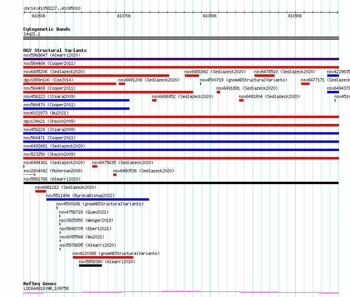This screenshot has height=297, width=350.
Task: Select the gray 14q21.1 cytogenetic band bar
Action: [x=181, y=38]
